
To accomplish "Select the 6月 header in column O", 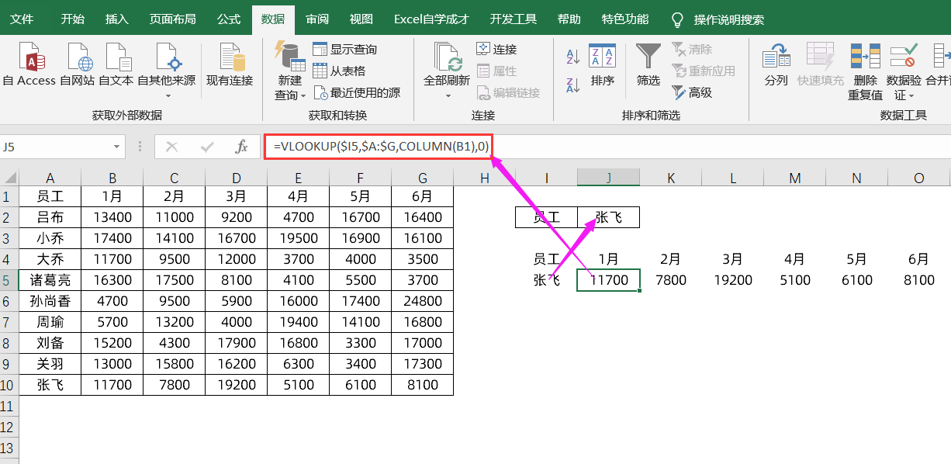I will (919, 259).
